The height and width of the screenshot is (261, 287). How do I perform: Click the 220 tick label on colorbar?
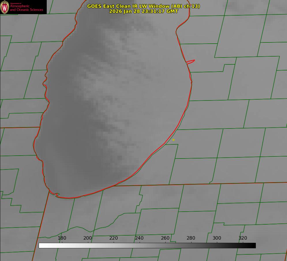click(x=114, y=238)
